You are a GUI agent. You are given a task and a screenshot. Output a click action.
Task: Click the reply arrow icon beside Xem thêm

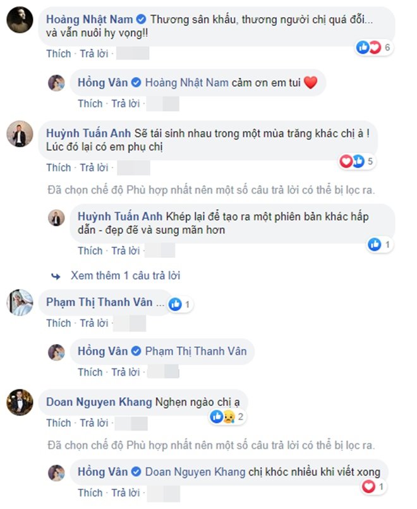[56, 276]
